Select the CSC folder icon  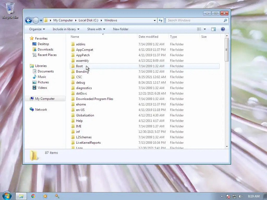click(73, 77)
